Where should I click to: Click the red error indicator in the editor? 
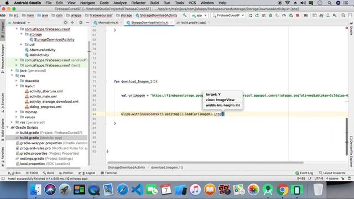point(347,28)
